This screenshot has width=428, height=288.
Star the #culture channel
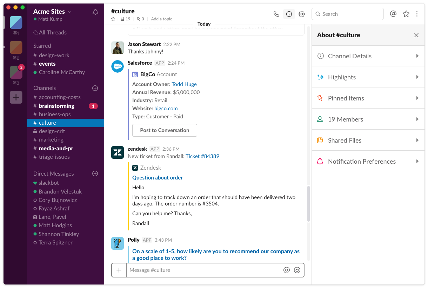point(113,19)
